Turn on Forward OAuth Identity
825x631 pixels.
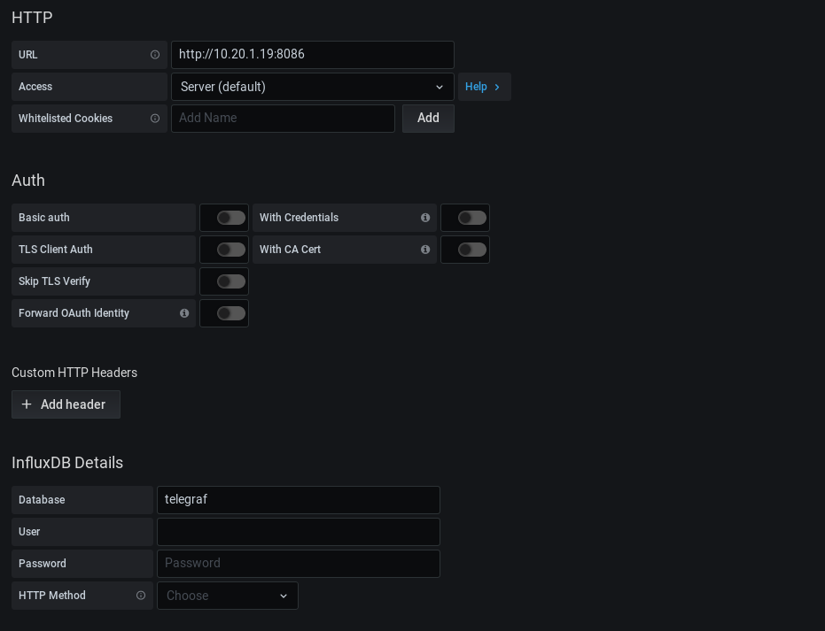(x=230, y=313)
